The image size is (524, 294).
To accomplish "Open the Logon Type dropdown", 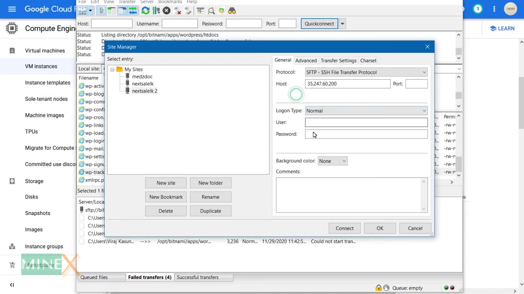I will tap(366, 111).
